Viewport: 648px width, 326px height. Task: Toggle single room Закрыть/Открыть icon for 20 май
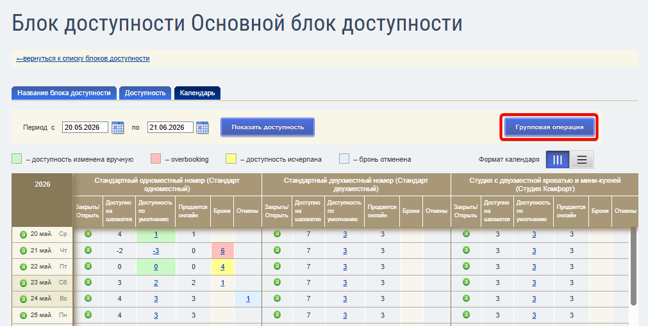(x=88, y=234)
